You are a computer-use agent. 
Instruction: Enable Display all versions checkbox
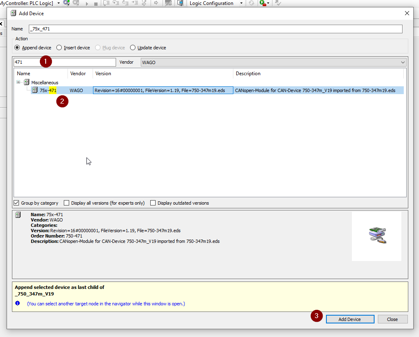[67, 203]
